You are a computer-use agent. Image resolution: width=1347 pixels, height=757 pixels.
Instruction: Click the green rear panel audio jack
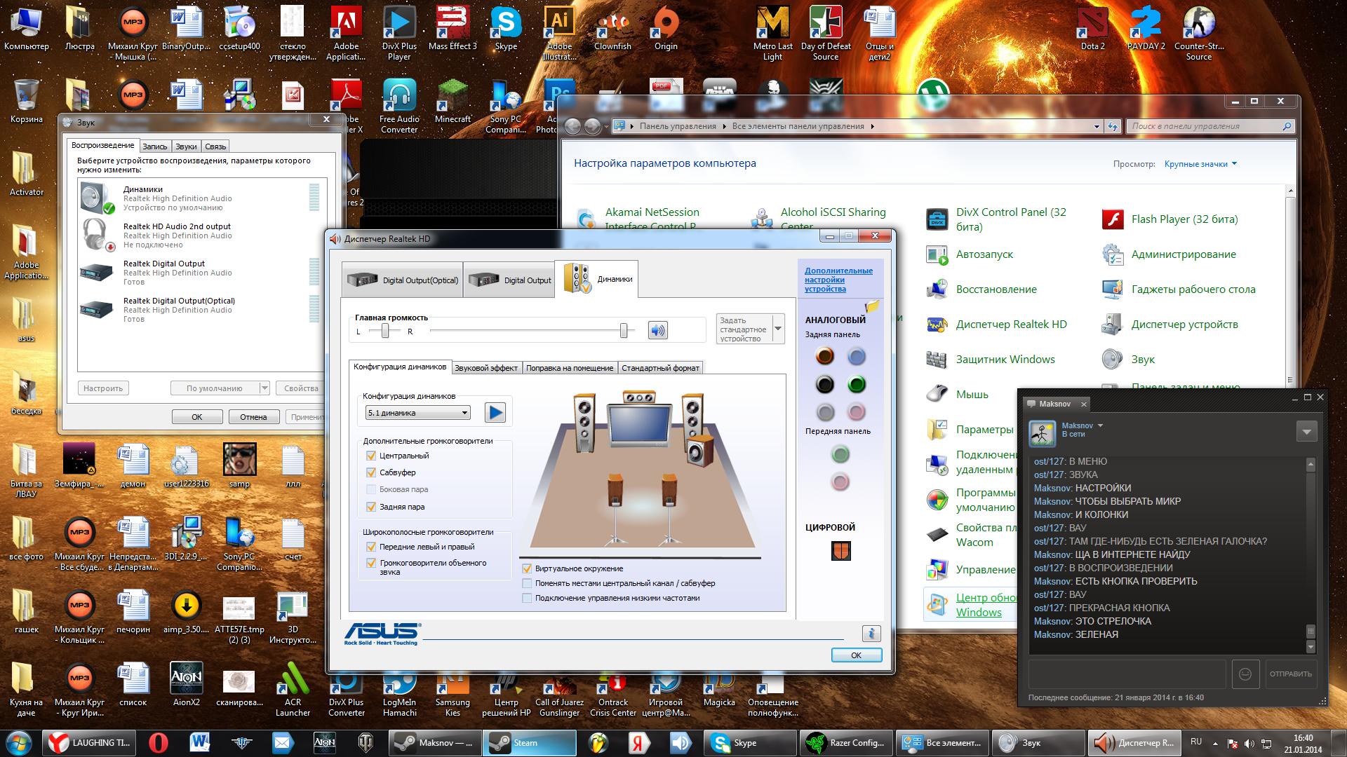(x=856, y=384)
